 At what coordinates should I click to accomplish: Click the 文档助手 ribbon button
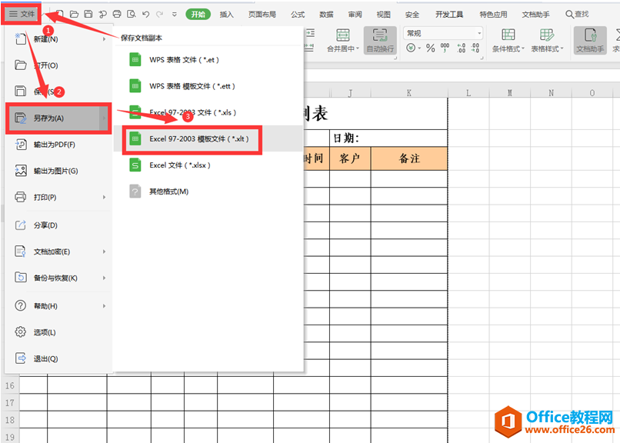pos(590,40)
